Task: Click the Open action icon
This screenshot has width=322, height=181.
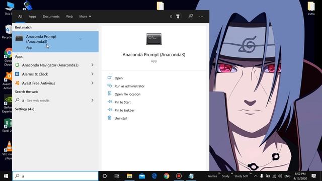Action: coord(110,77)
